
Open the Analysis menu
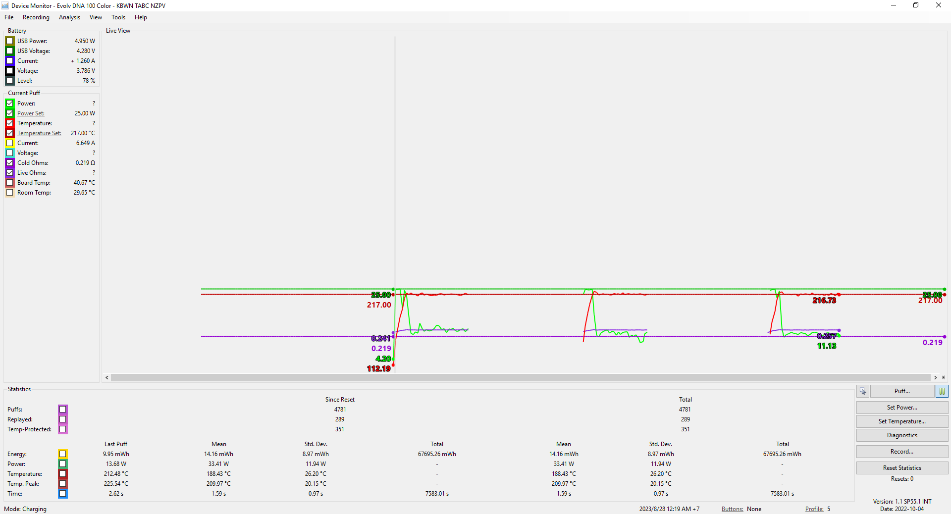coord(69,17)
